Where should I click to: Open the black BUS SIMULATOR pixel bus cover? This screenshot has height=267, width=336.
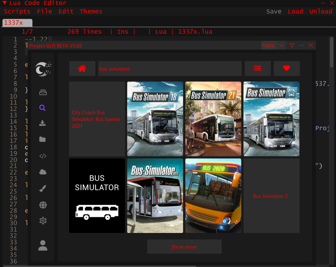click(x=97, y=196)
